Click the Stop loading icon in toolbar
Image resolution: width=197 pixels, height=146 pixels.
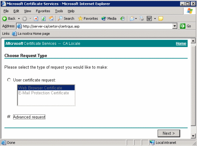pos(36,19)
